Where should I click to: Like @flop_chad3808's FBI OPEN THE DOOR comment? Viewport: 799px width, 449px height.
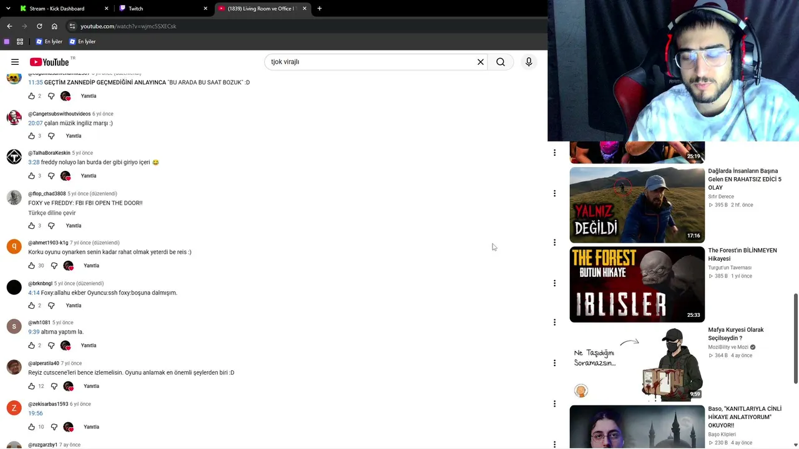(31, 226)
